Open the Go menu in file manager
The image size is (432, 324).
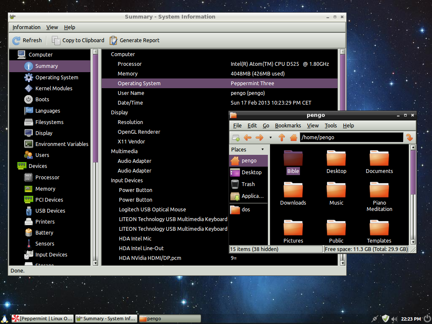[x=266, y=126]
